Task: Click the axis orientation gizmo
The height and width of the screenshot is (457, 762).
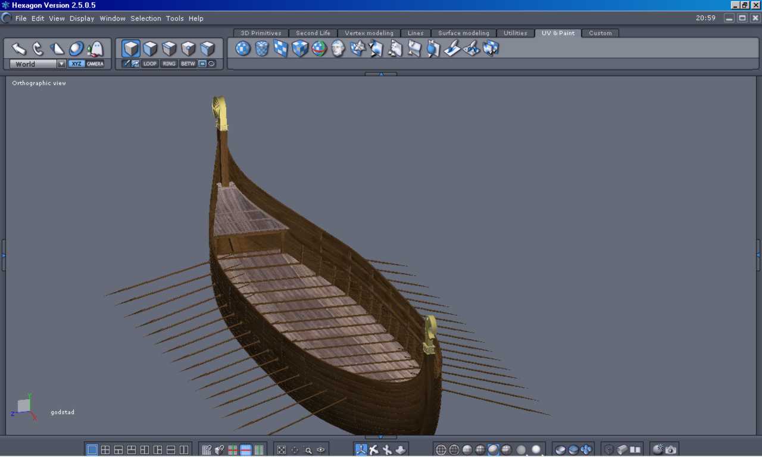Action: coord(25,406)
